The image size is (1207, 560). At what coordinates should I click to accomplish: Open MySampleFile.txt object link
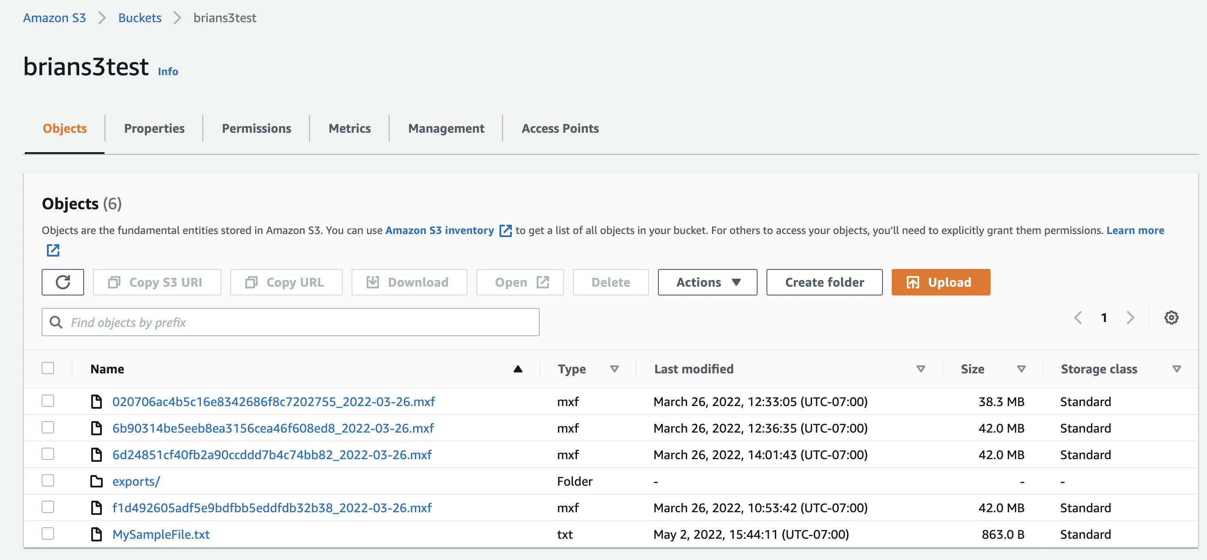[x=161, y=534]
